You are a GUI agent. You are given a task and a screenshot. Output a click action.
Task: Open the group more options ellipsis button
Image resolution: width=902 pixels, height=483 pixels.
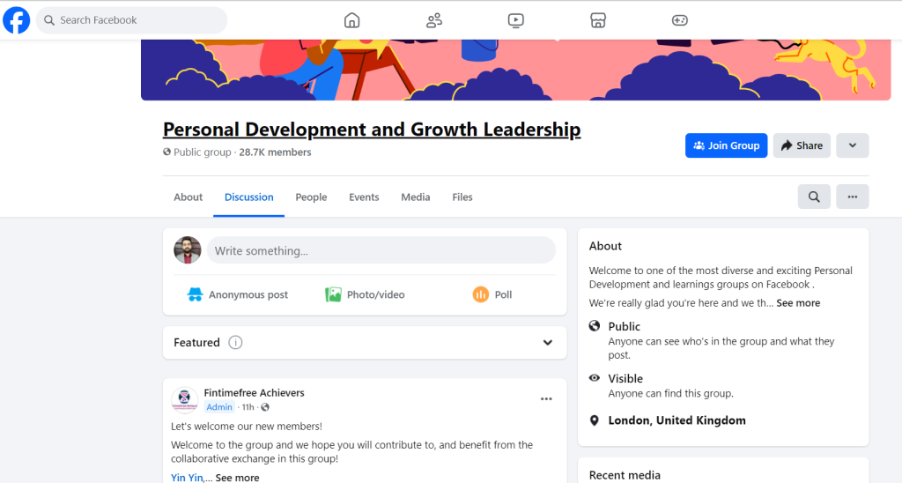pyautogui.click(x=853, y=197)
